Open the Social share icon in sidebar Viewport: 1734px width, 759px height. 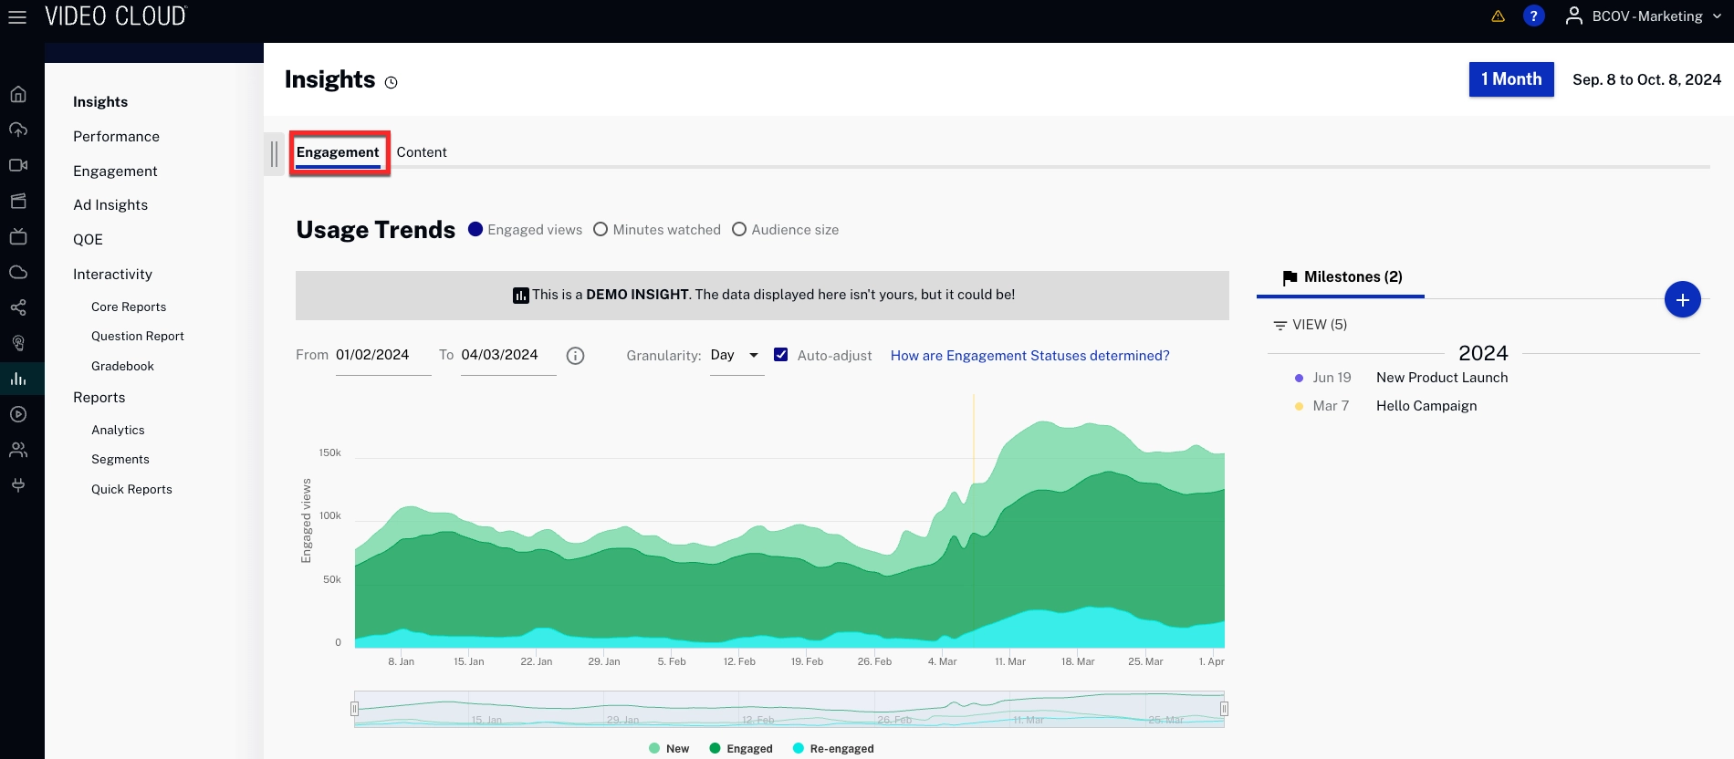pyautogui.click(x=18, y=307)
